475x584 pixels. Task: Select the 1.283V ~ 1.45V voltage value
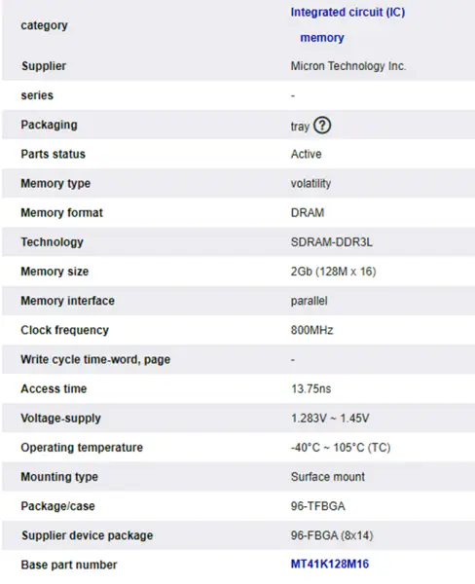[330, 419]
